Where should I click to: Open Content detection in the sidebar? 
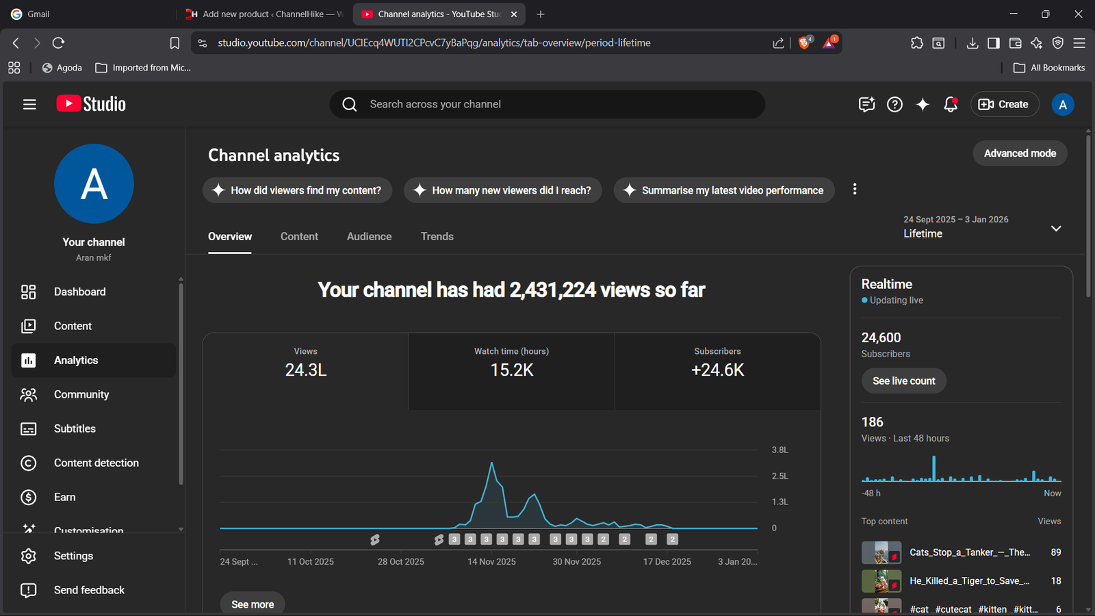coord(96,463)
